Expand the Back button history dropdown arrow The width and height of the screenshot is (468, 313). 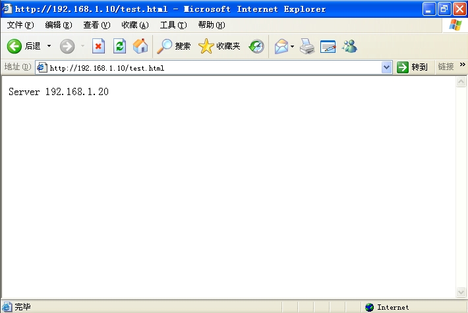tap(49, 46)
